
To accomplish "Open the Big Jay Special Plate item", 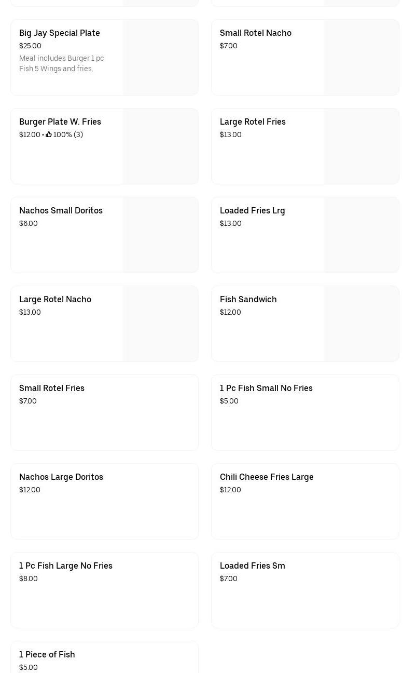I will tap(60, 33).
